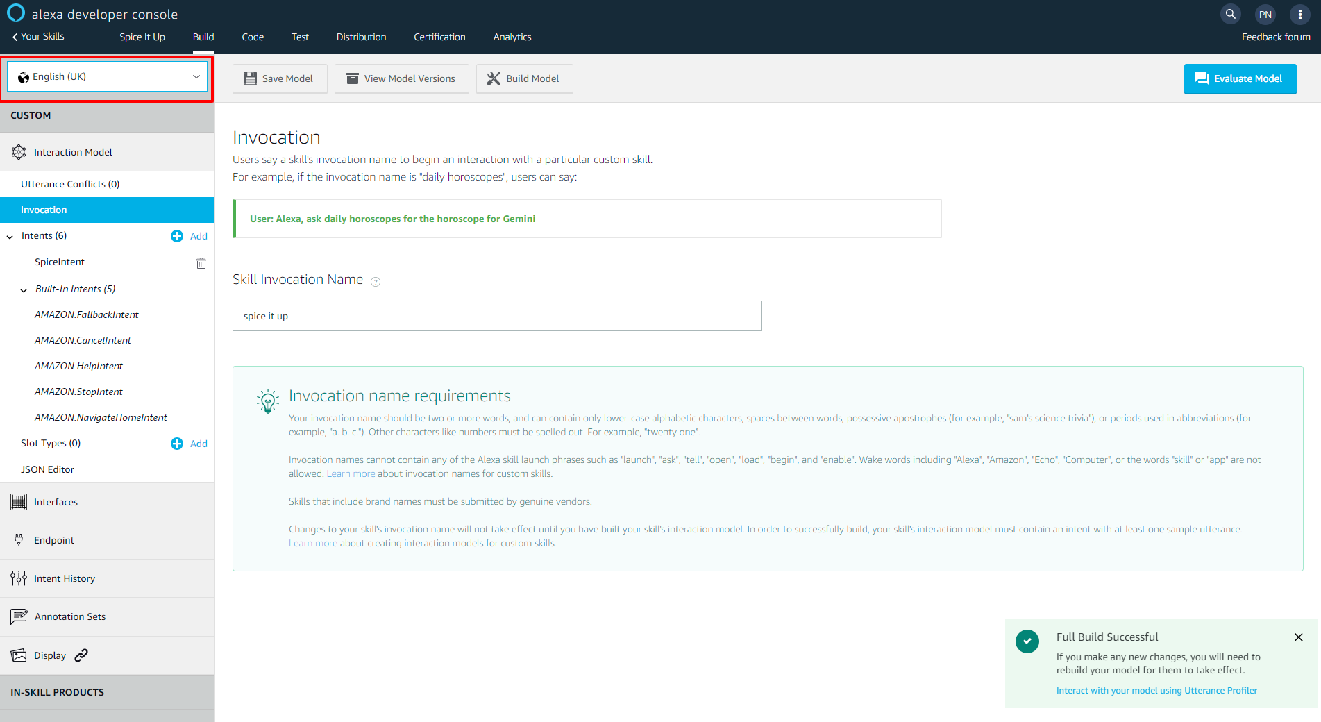Viewport: 1321px width, 722px height.
Task: Switch to the Code tab
Action: pyautogui.click(x=253, y=37)
